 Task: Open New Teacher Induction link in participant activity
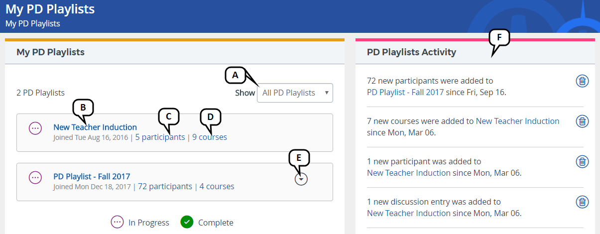point(408,173)
